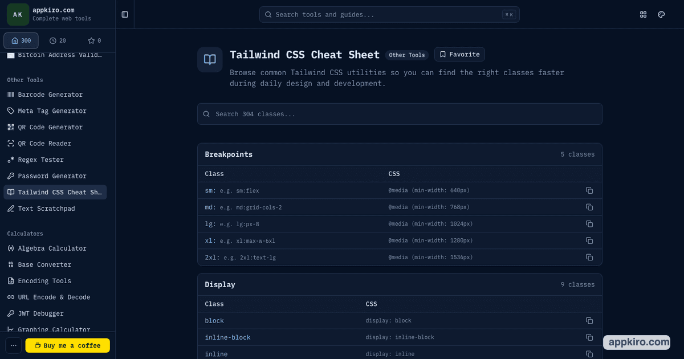Click the ⌘K shortcut badge
Image resolution: width=684 pixels, height=359 pixels.
pyautogui.click(x=509, y=14)
